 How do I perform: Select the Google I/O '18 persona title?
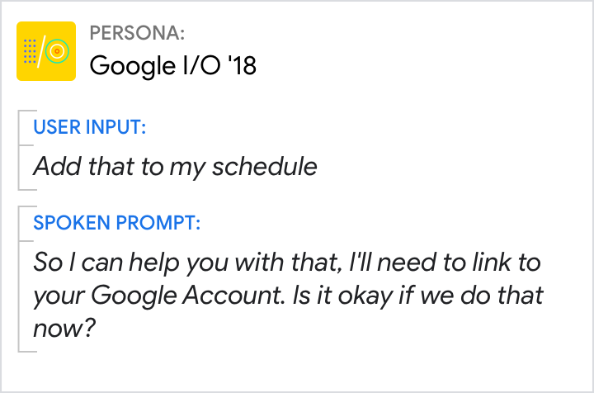172,65
